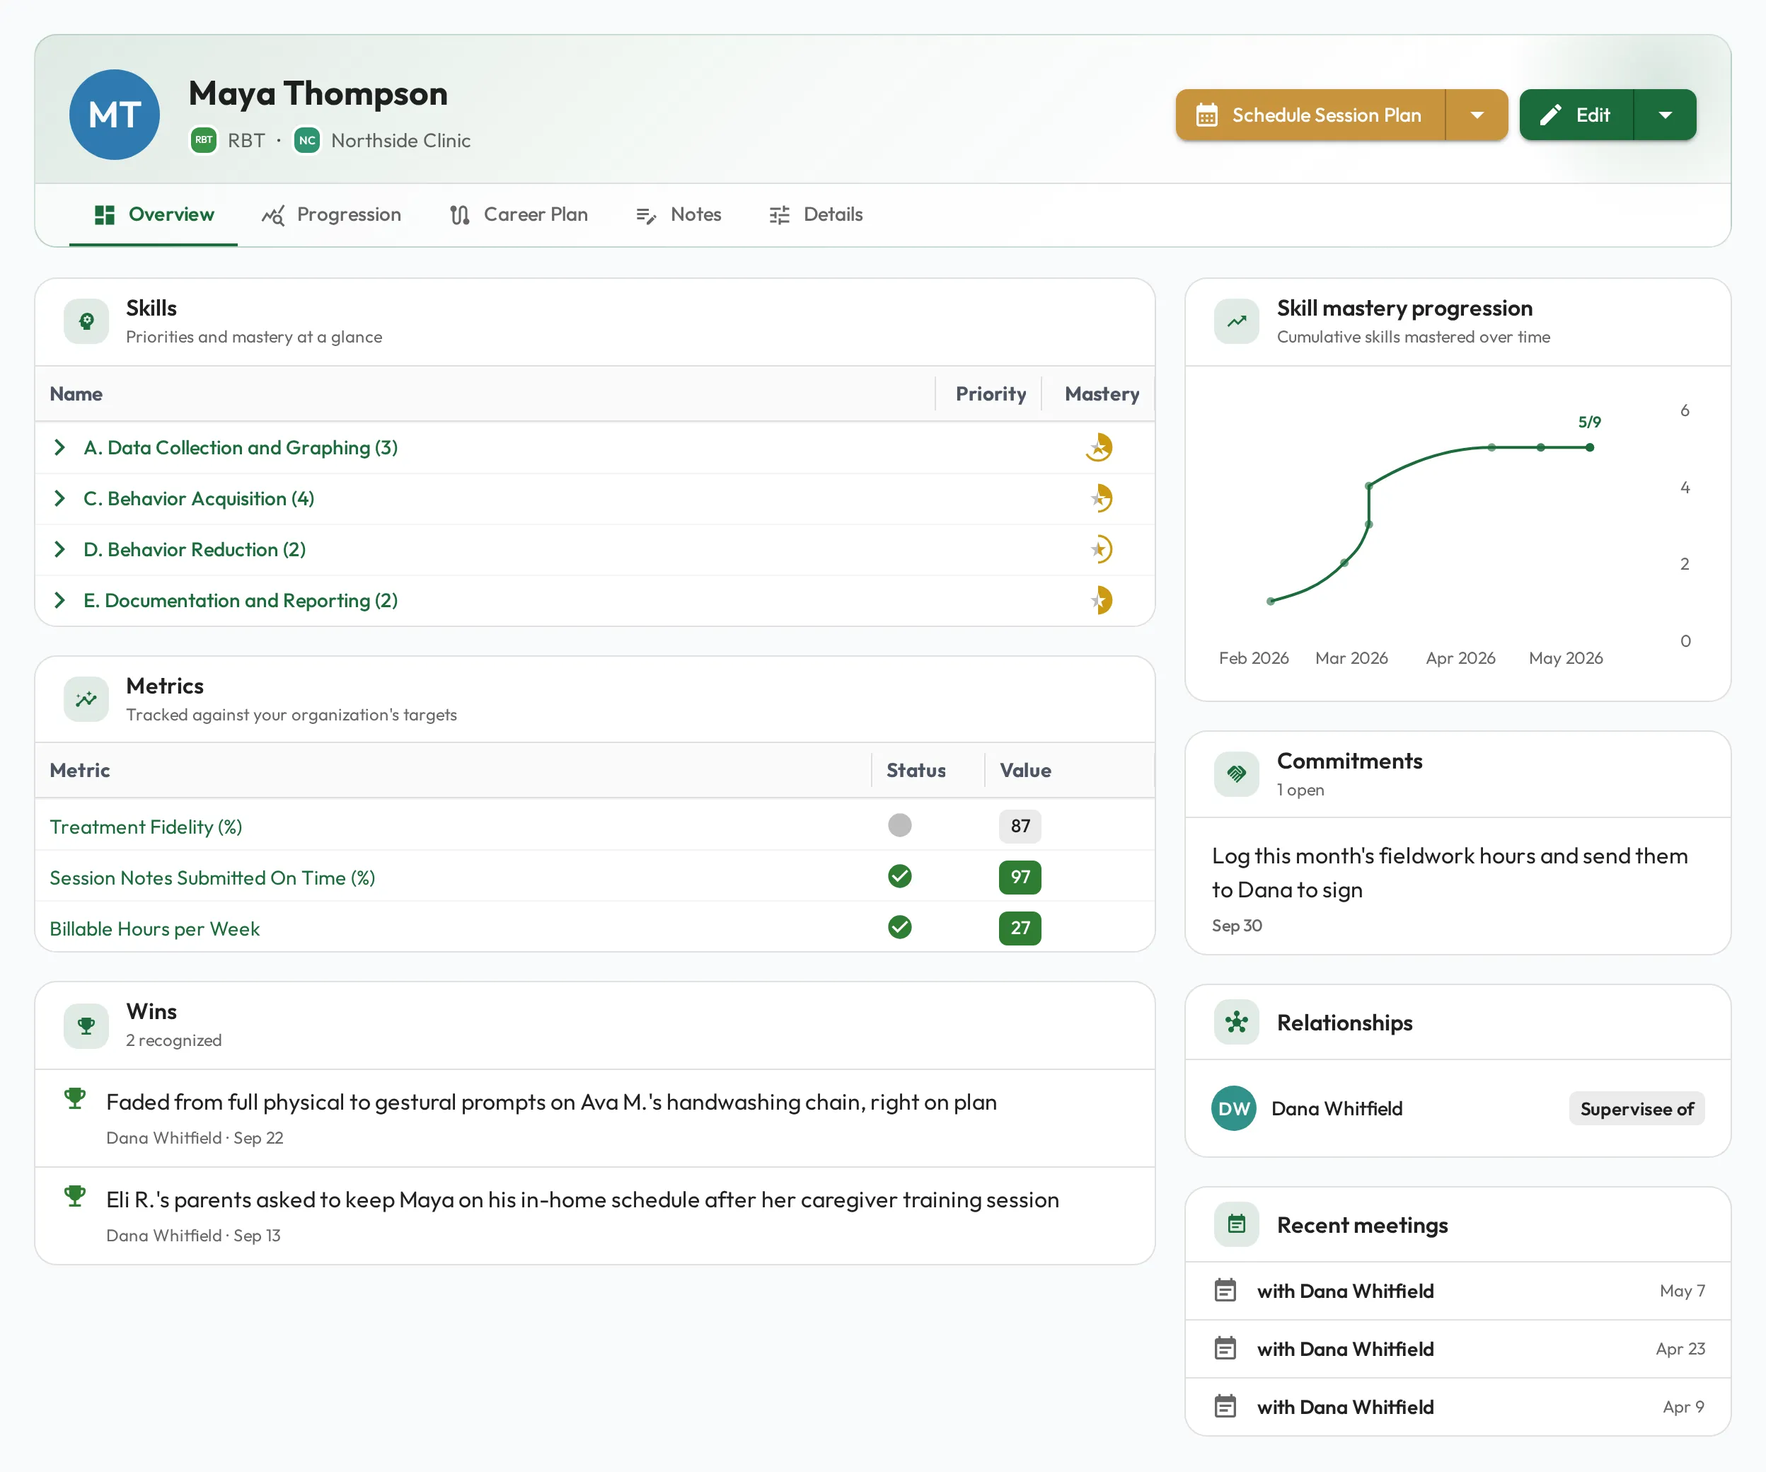The height and width of the screenshot is (1472, 1766).
Task: Open the Treatment Fidelity (%) metric link
Action: (146, 827)
